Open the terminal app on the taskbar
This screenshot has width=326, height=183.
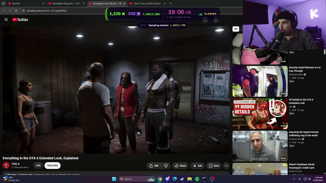205,179
